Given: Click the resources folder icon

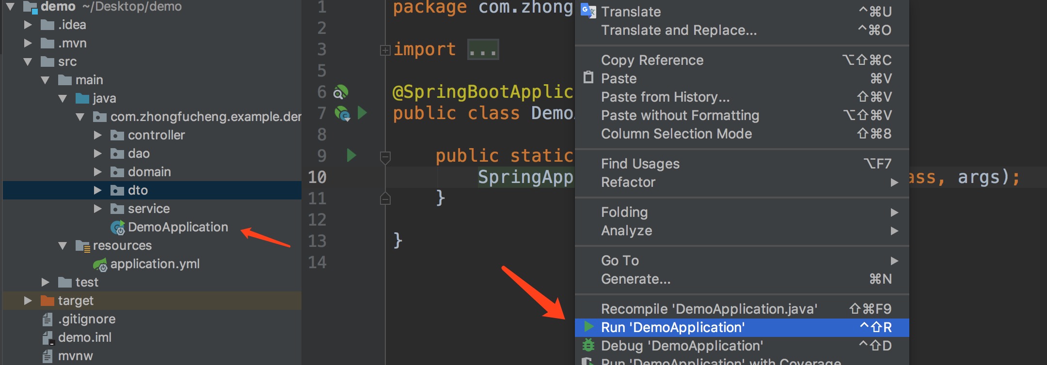Looking at the screenshot, I should (83, 246).
